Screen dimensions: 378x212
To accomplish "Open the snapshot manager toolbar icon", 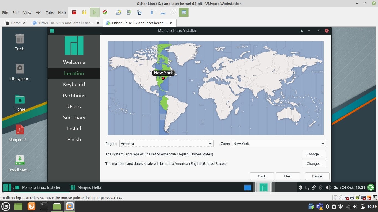I will point(139,12).
